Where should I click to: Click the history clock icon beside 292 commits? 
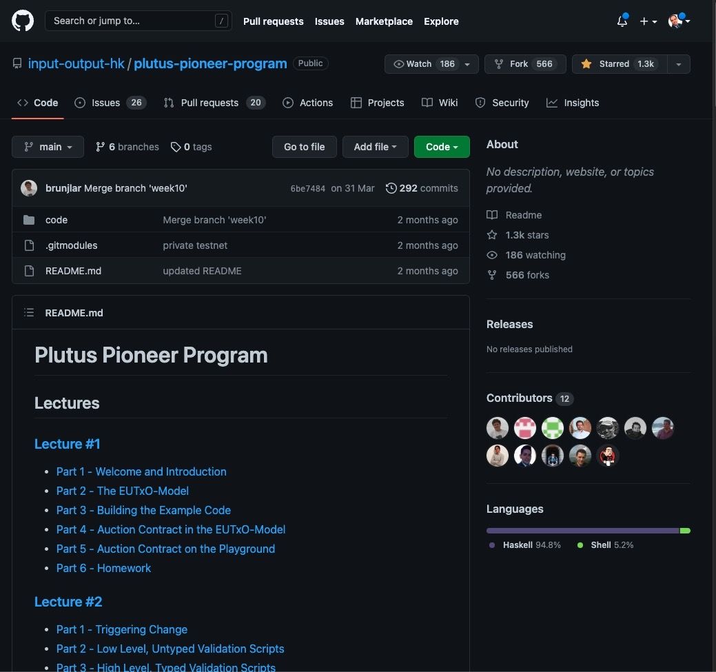click(391, 188)
